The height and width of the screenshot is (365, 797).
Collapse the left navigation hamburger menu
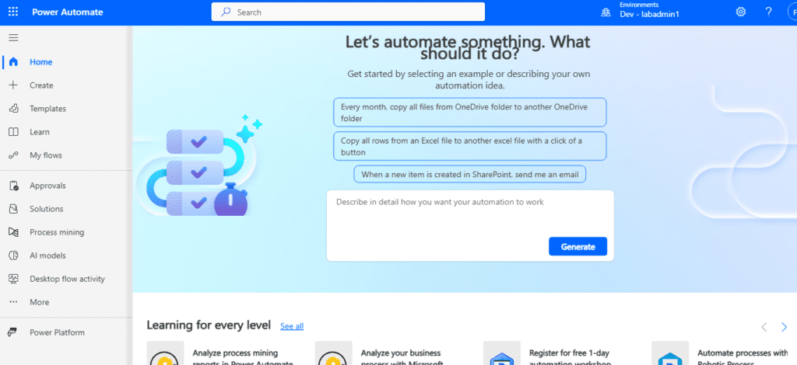(13, 38)
